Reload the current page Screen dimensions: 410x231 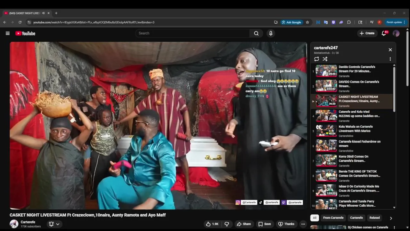tap(20, 22)
